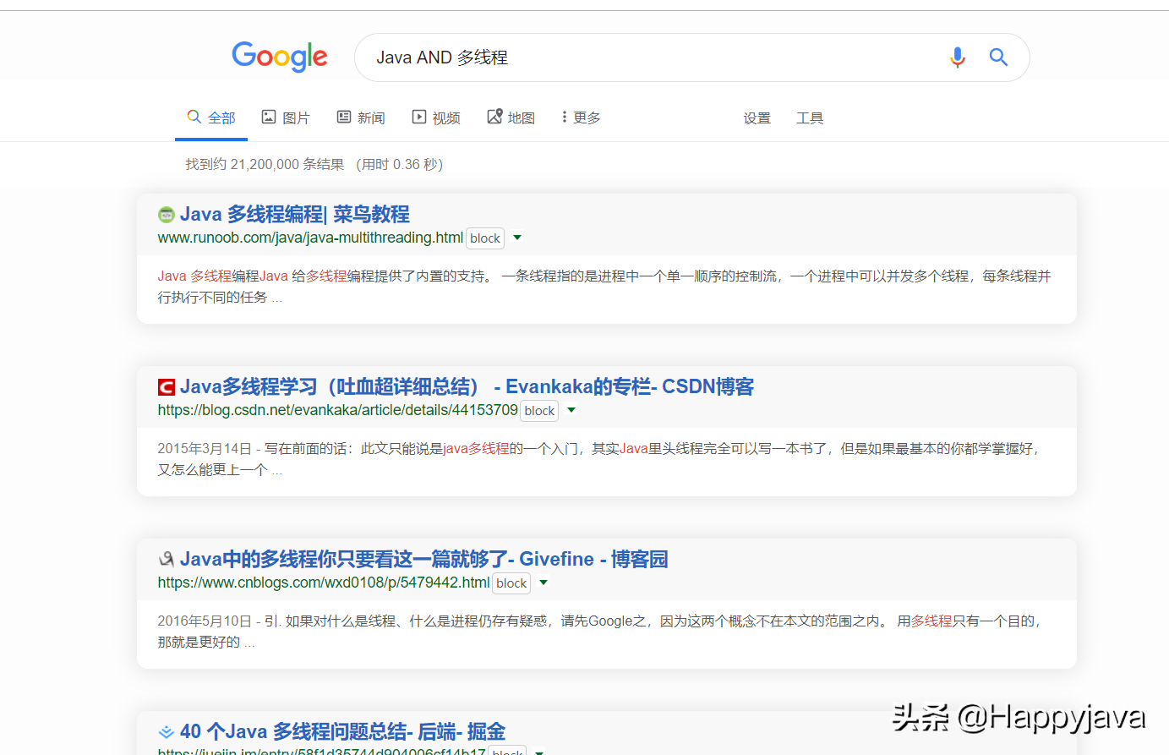Click the blog.csdn.net URL text
Image resolution: width=1169 pixels, height=755 pixels.
[x=337, y=410]
